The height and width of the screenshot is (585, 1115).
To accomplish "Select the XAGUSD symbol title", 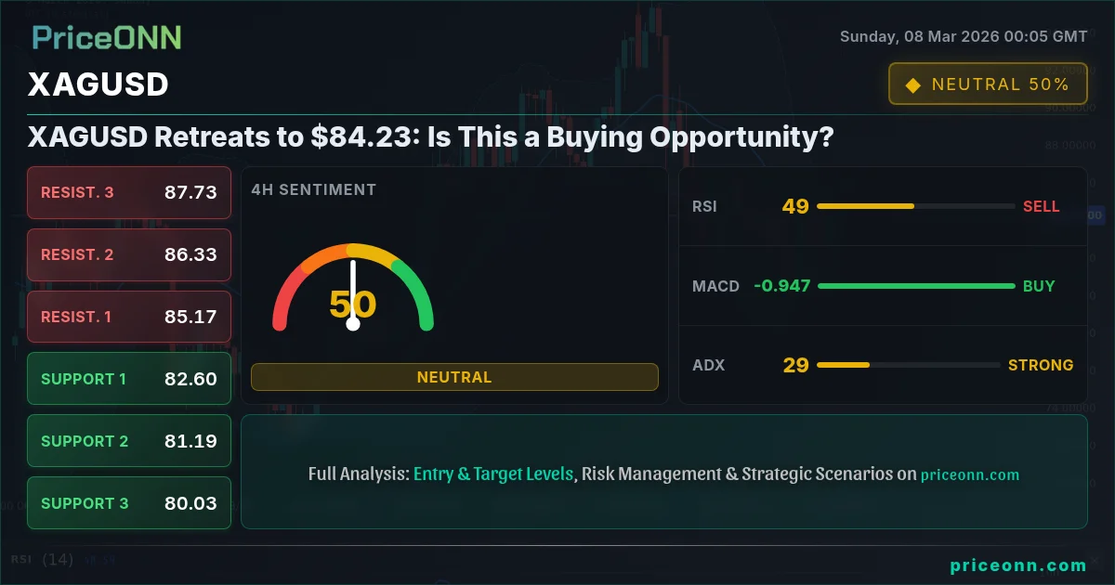I will tap(98, 84).
